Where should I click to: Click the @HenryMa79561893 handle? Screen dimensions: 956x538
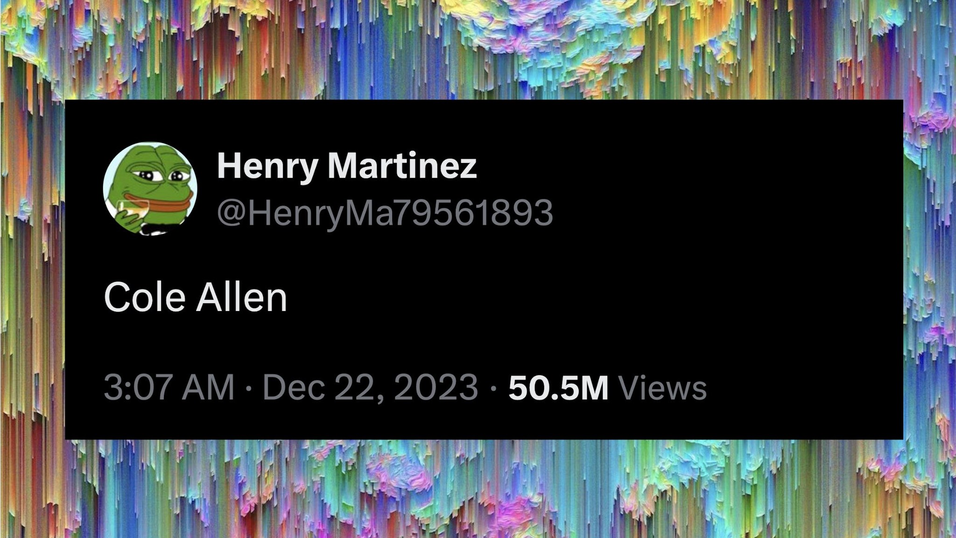tap(385, 212)
